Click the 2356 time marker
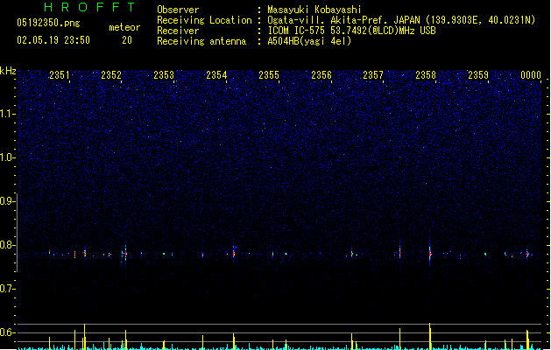This screenshot has width=551, height=350. coord(321,75)
